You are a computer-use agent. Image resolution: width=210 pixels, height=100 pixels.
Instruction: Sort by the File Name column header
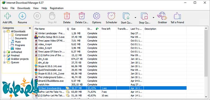pos(50,29)
